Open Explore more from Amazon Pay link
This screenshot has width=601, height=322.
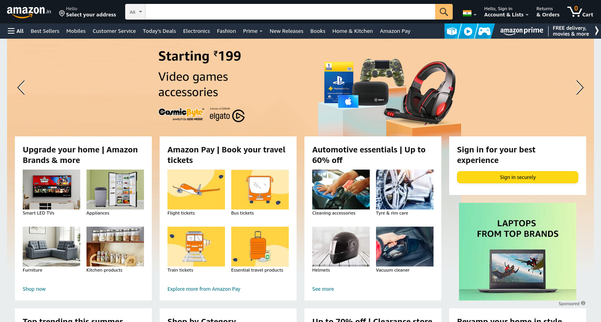coord(204,289)
